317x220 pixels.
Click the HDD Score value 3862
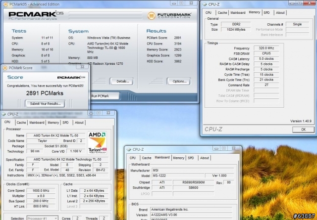178,61
